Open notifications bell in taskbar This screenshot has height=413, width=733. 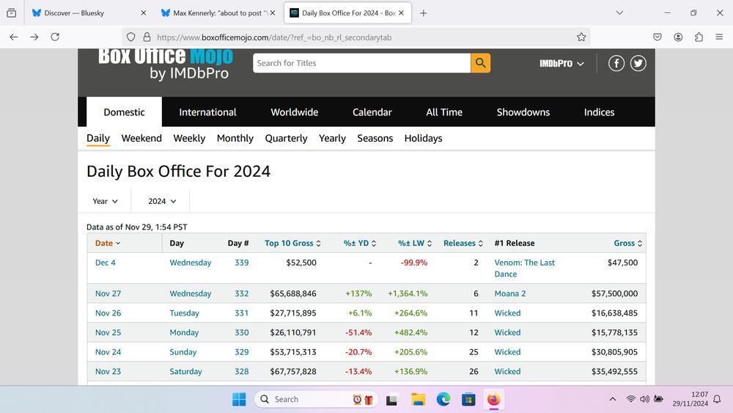717,399
